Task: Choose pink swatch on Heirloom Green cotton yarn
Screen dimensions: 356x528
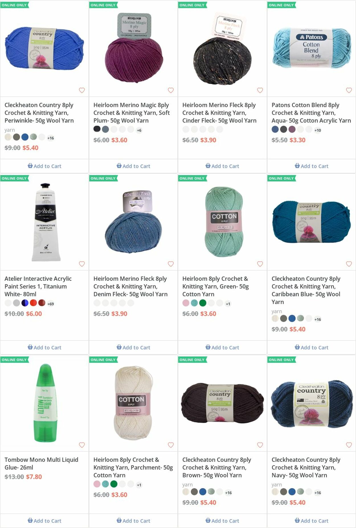Action: [x=186, y=303]
